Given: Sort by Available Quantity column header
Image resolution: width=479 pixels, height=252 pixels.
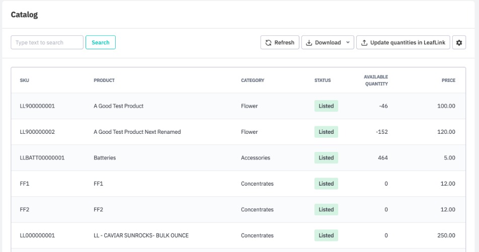Looking at the screenshot, I should point(376,80).
